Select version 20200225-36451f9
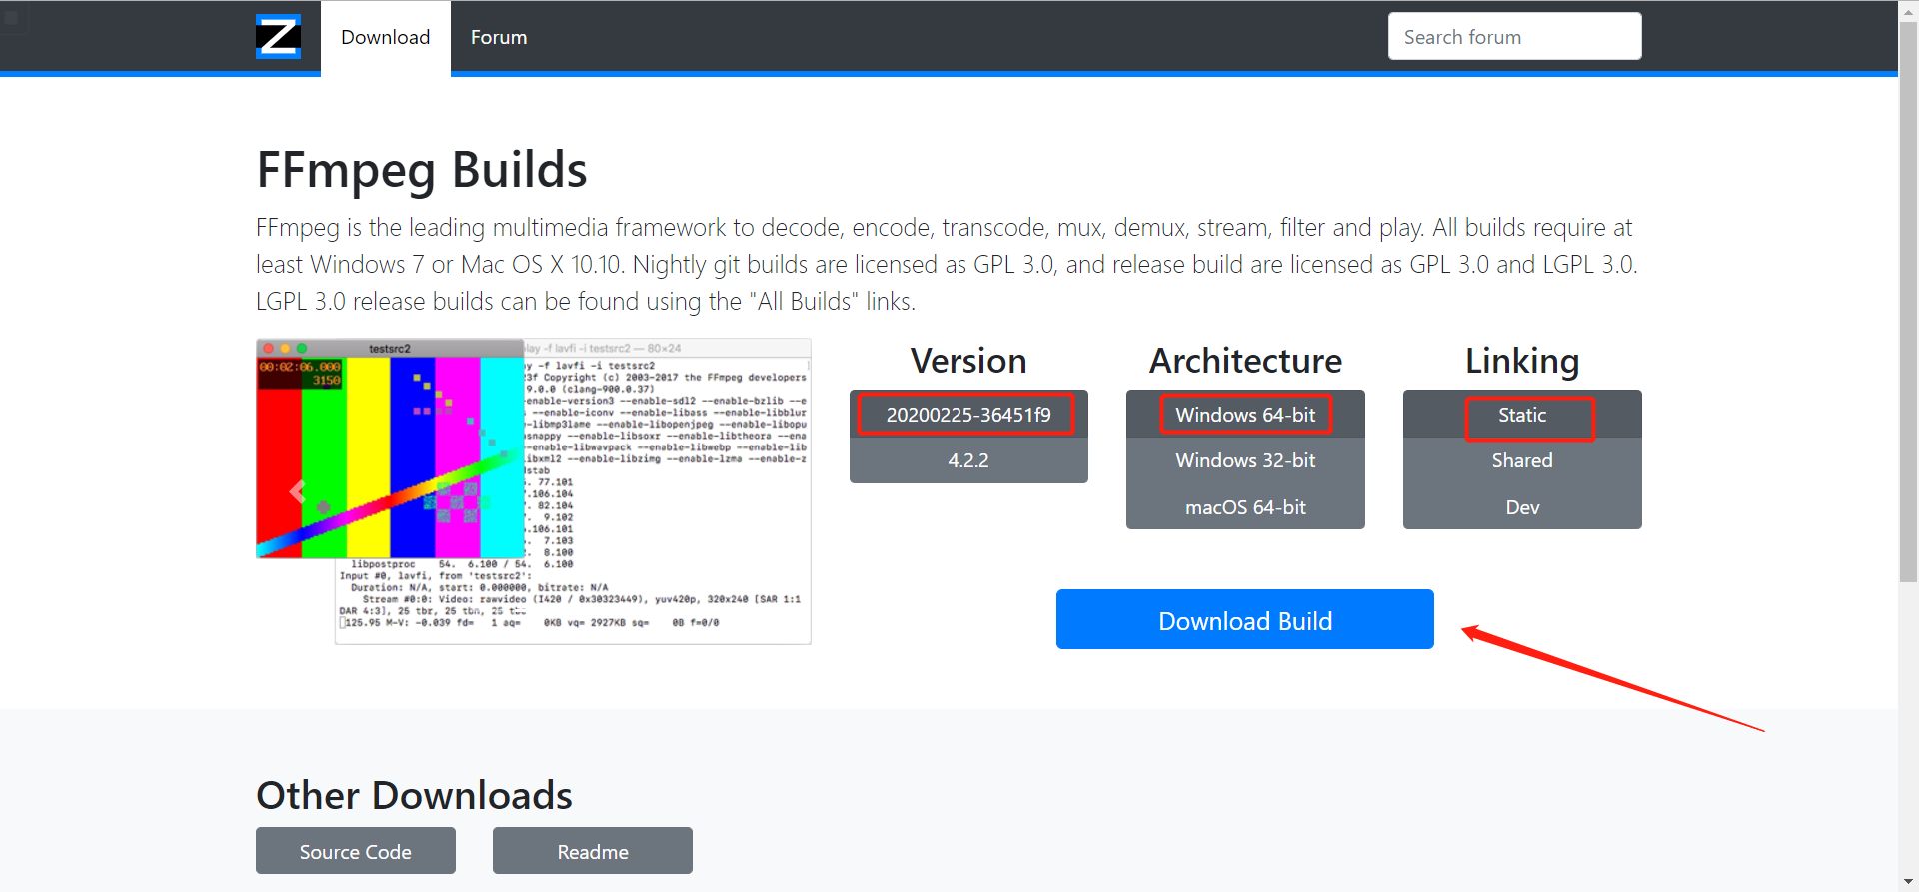1919x892 pixels. pos(968,415)
